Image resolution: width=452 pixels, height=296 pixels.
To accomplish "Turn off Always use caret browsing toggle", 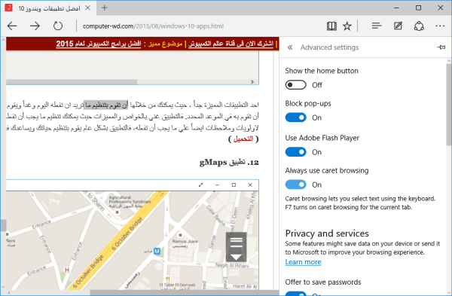I will [295, 185].
